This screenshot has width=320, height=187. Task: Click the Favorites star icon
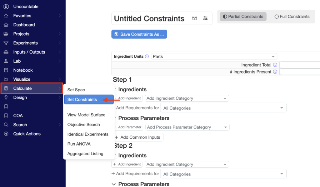[6, 16]
